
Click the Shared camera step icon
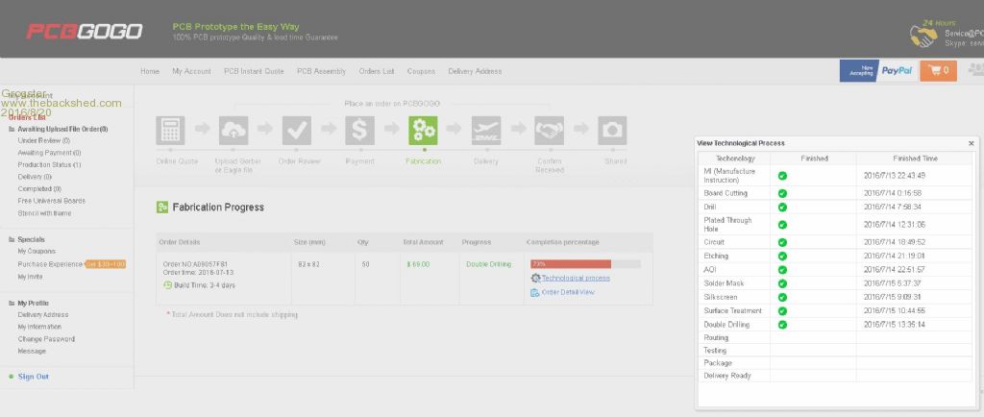click(x=612, y=130)
